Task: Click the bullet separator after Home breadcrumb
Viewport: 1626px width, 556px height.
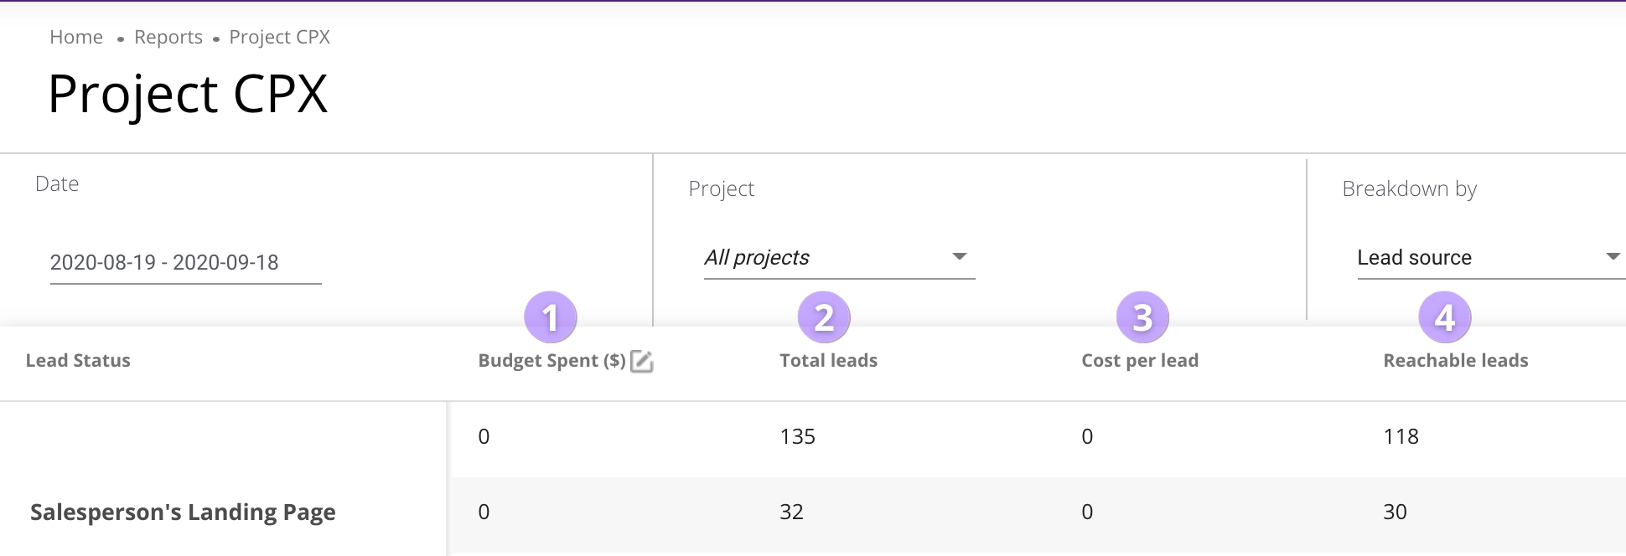Action: point(122,39)
